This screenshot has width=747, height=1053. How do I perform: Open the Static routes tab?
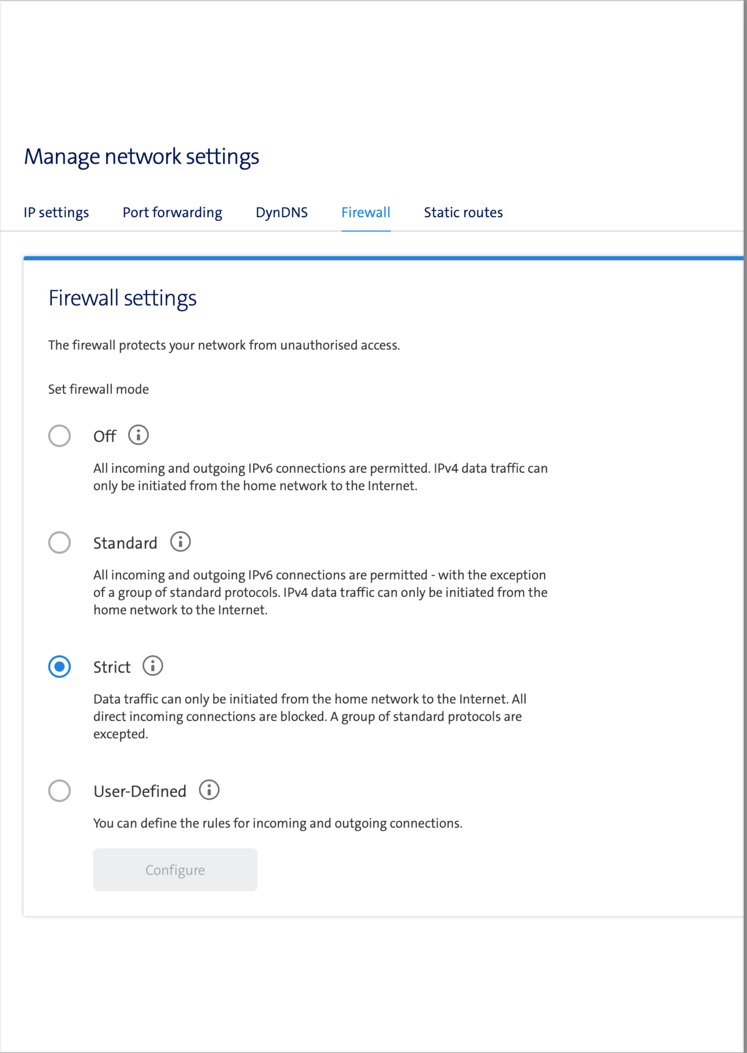click(x=463, y=212)
